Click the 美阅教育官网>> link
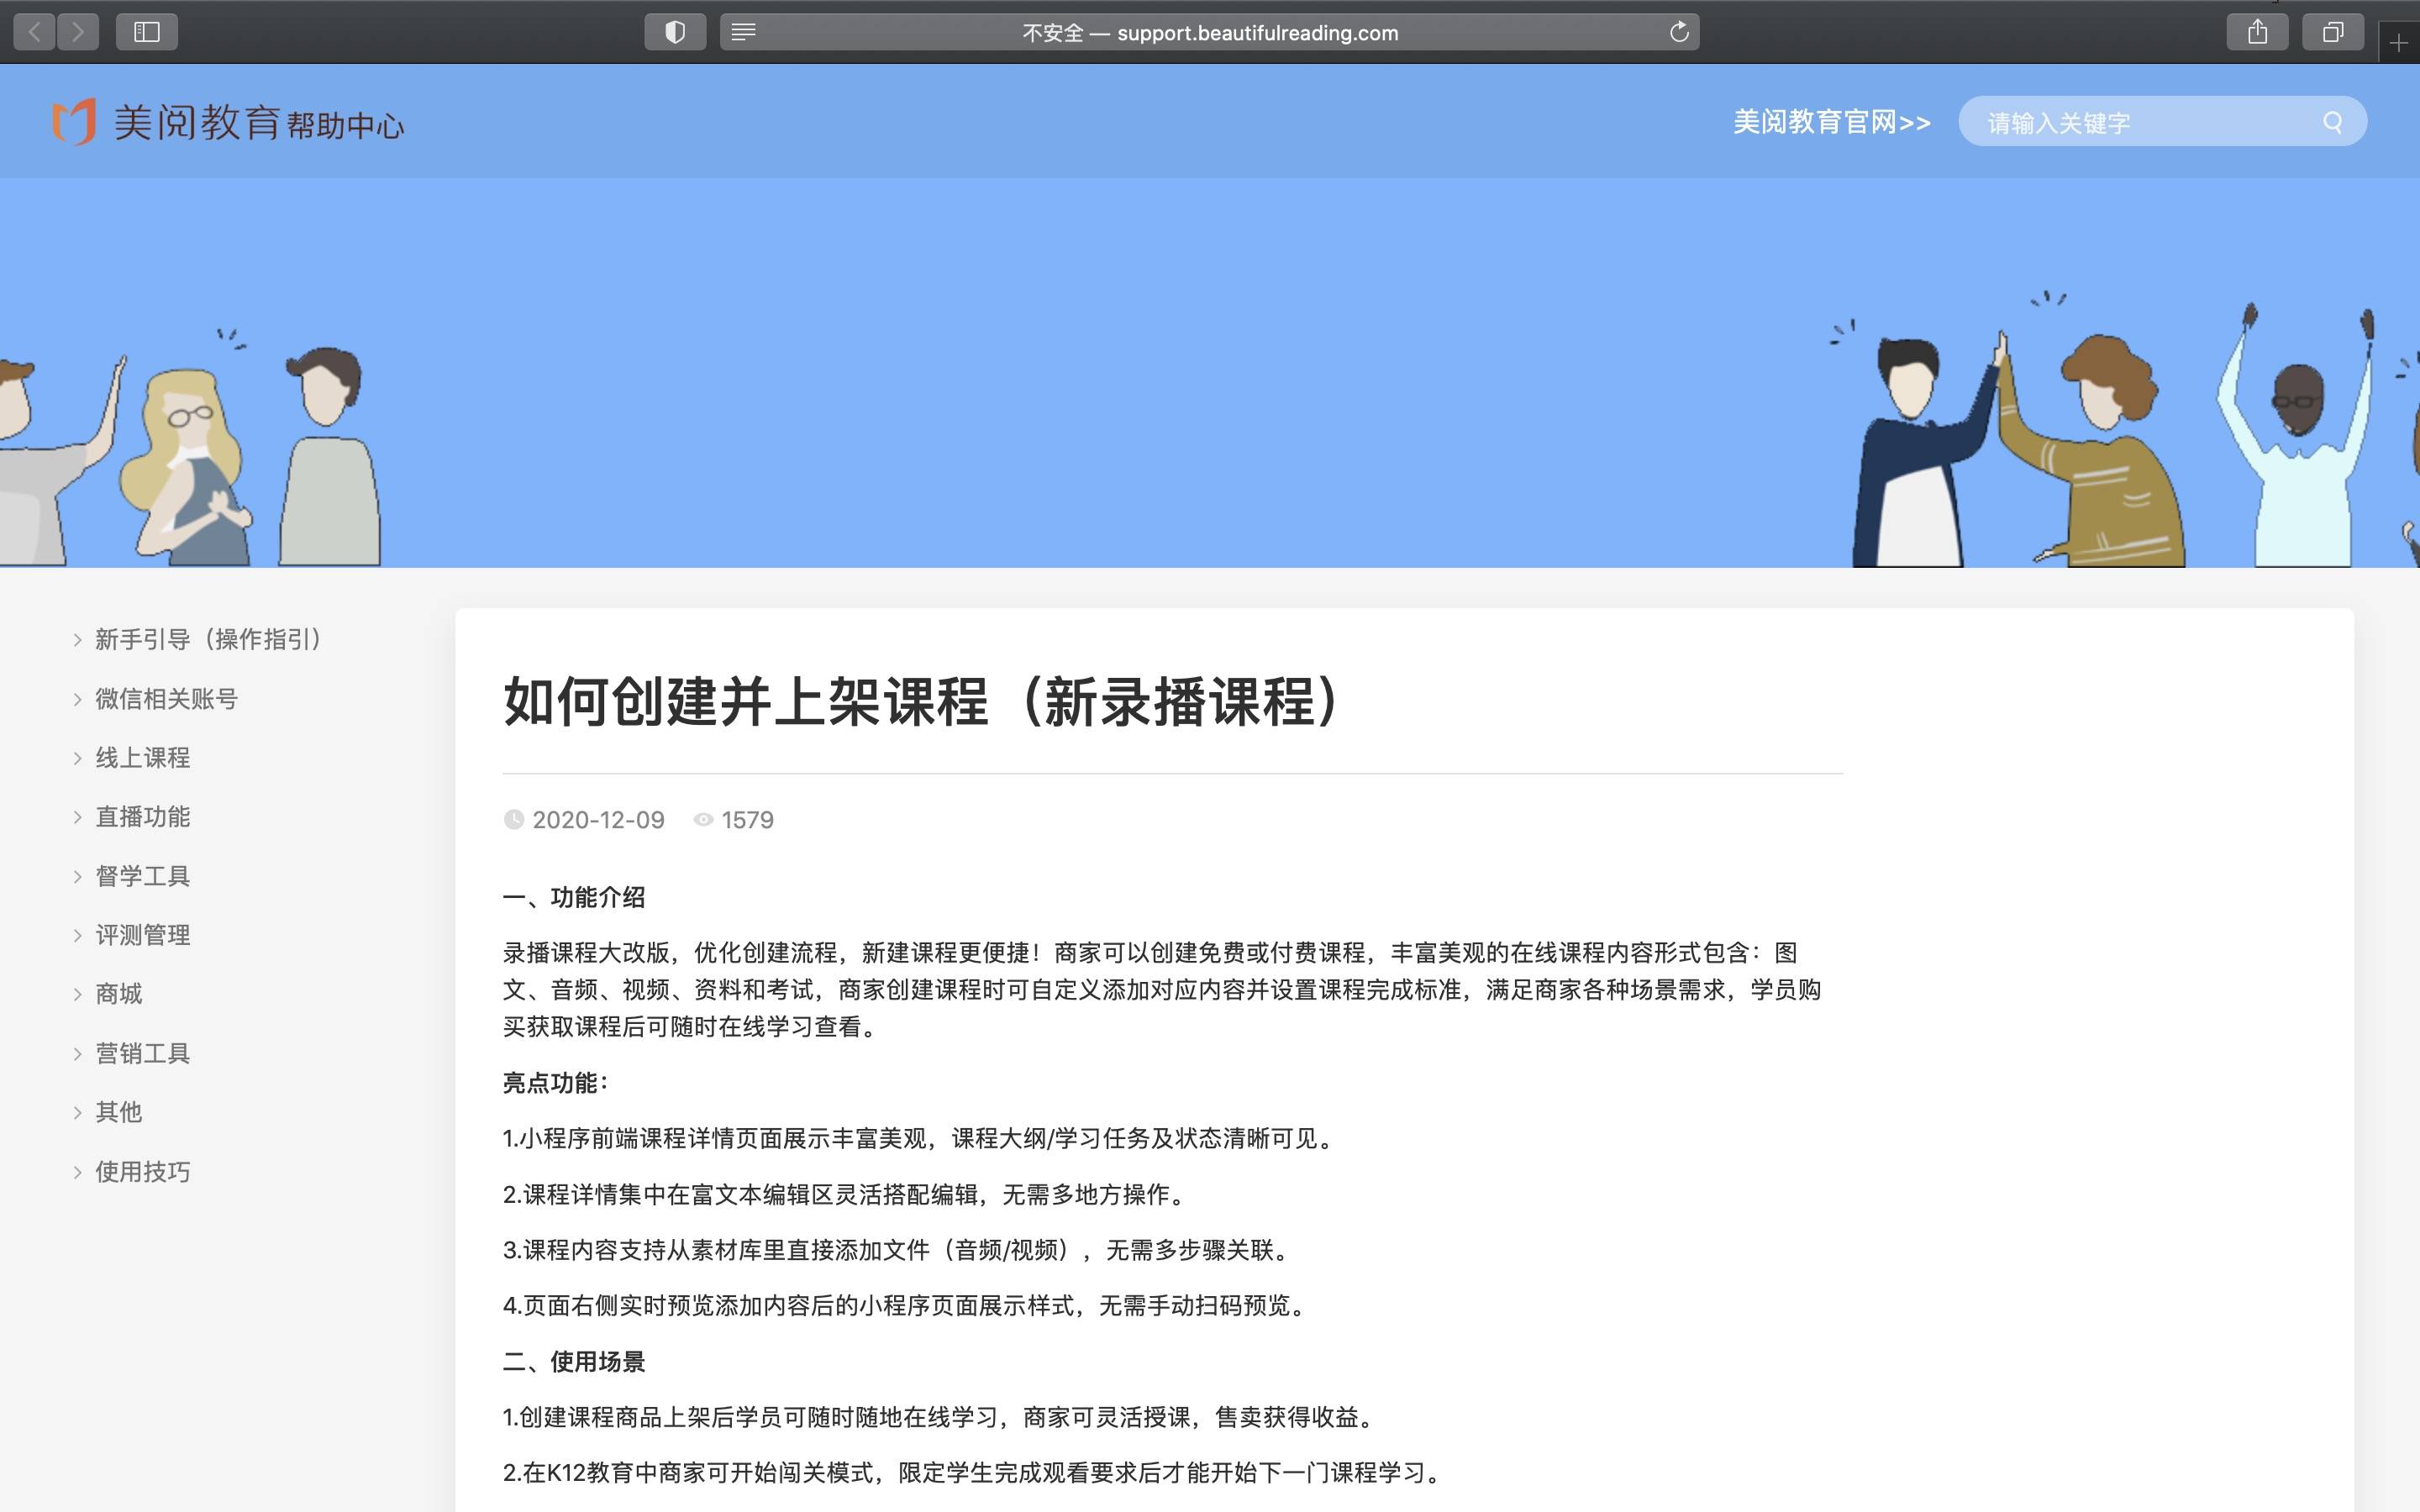2420x1512 pixels. pos(1831,122)
